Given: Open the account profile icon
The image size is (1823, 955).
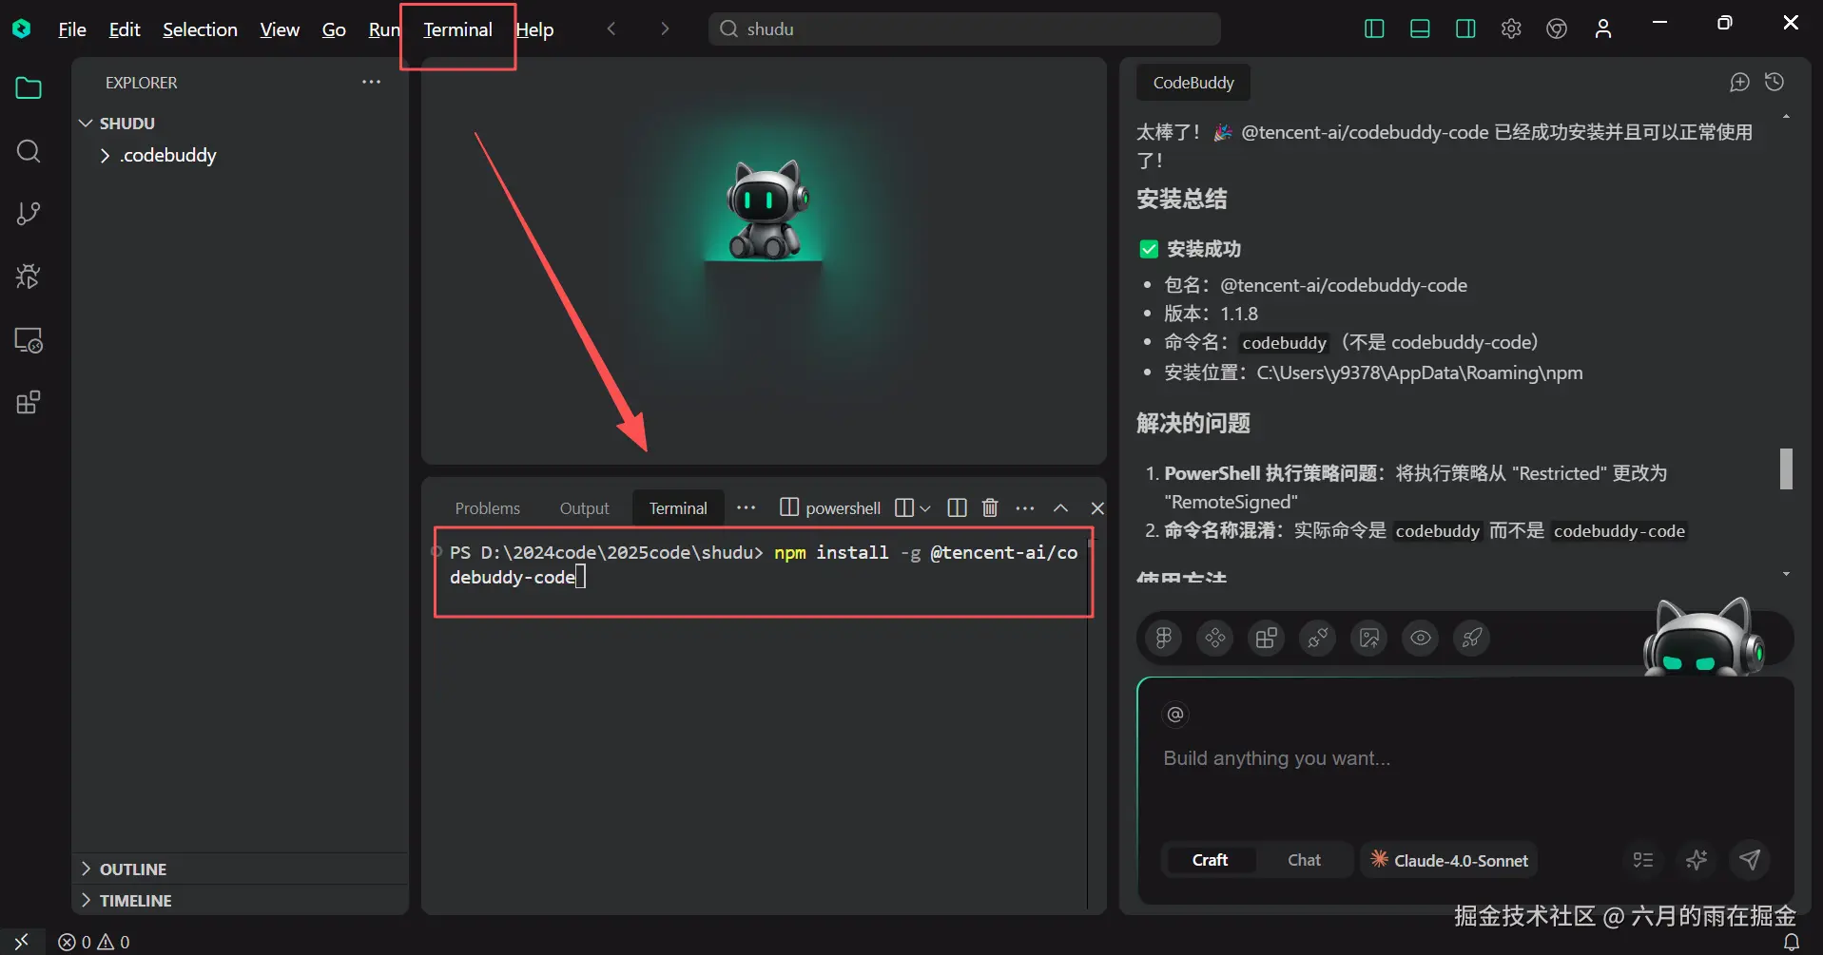Looking at the screenshot, I should [1603, 29].
